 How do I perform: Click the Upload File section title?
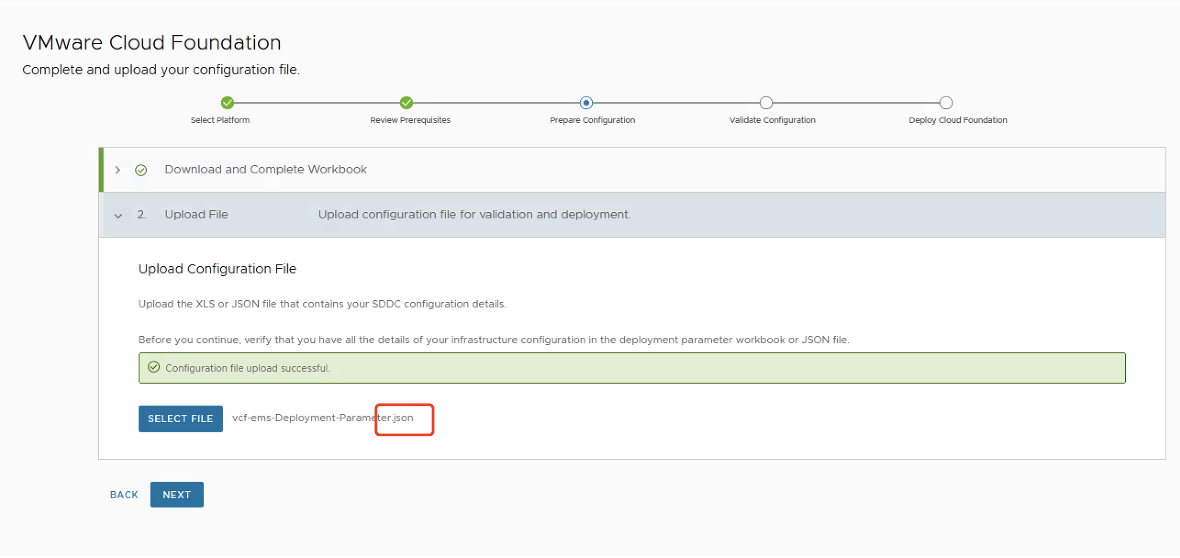tap(196, 214)
